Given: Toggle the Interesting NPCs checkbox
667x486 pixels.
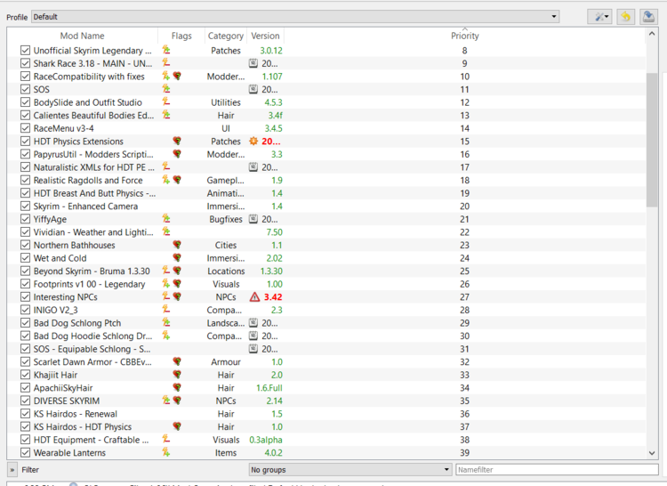Looking at the screenshot, I should [25, 297].
